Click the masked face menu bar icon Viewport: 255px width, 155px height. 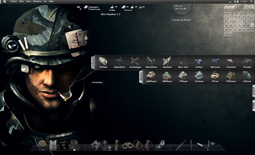(x=230, y=2)
